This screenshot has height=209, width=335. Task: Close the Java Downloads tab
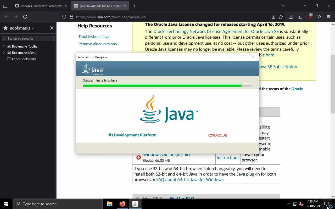[x=124, y=6]
